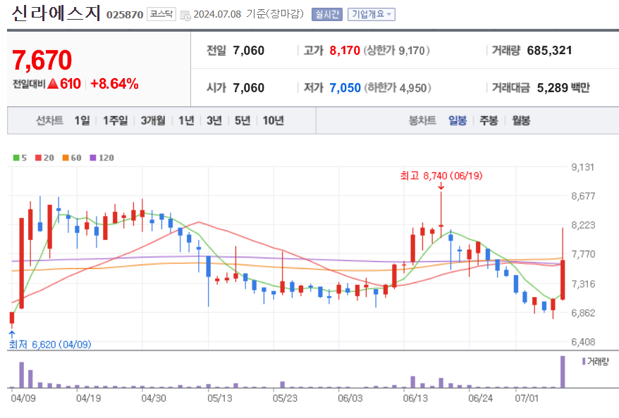Click the 9,131 price axis label
Viewport: 619px width, 418px height.
[582, 167]
